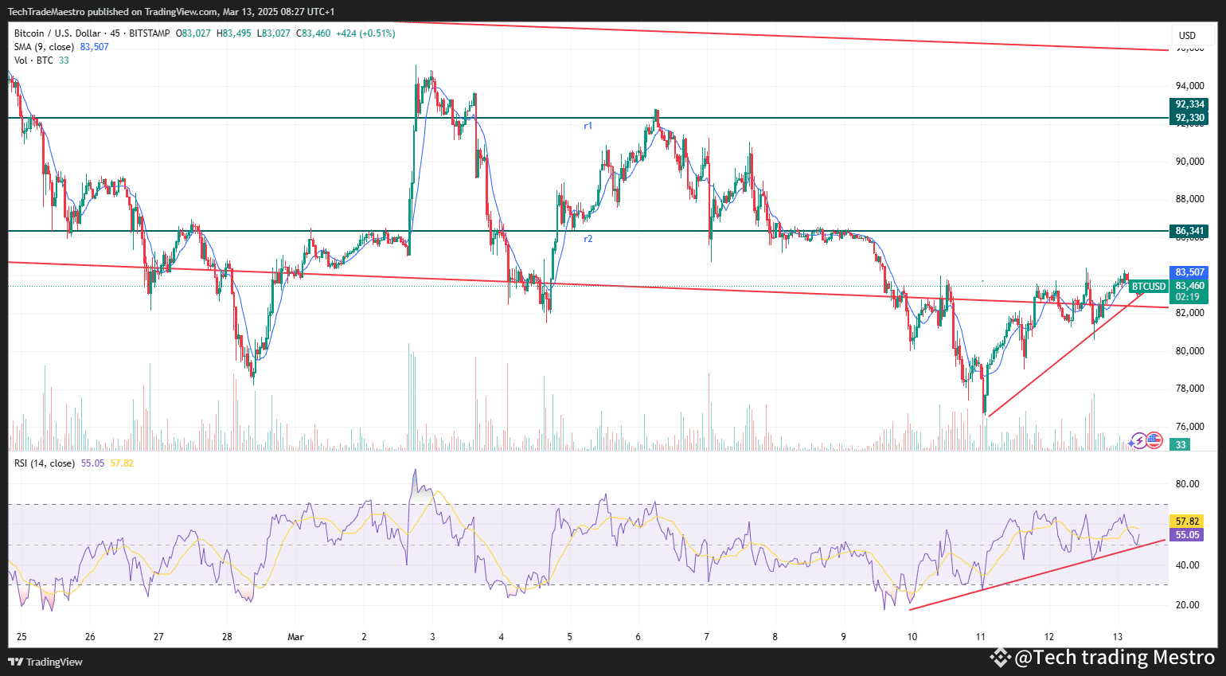Click the "10" date on the time axis
The height and width of the screenshot is (676, 1226).
pyautogui.click(x=912, y=637)
